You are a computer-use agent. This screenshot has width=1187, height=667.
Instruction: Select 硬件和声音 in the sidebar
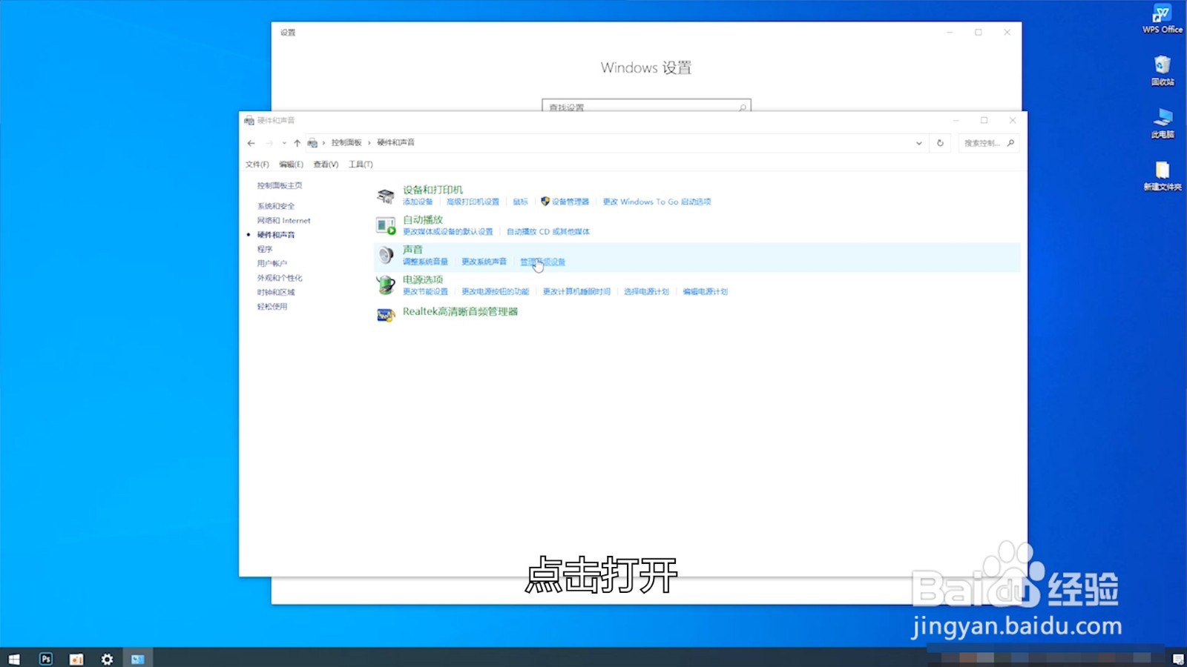click(x=276, y=235)
